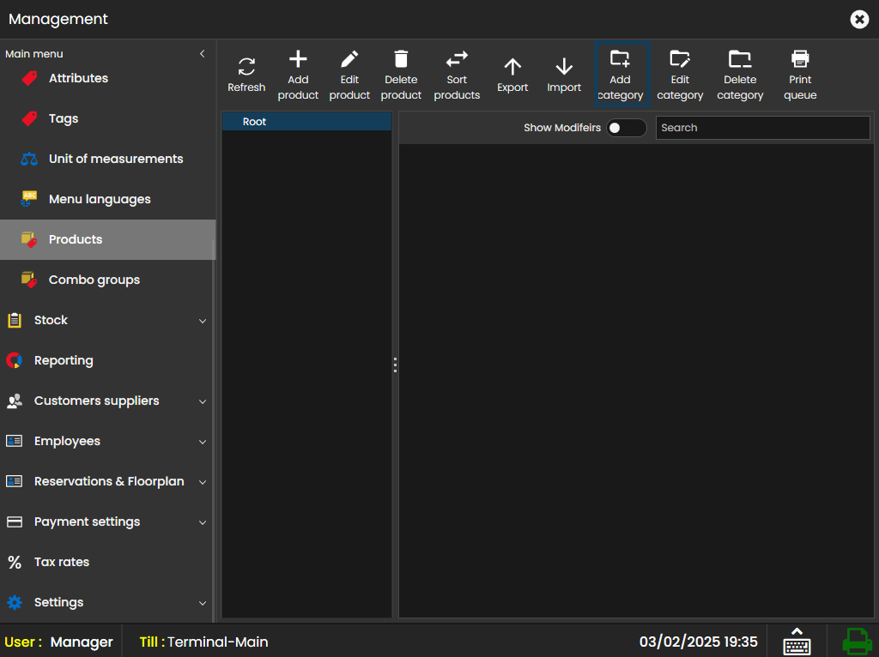Click the Add product plus icon
The height and width of the screenshot is (657, 879).
click(298, 59)
